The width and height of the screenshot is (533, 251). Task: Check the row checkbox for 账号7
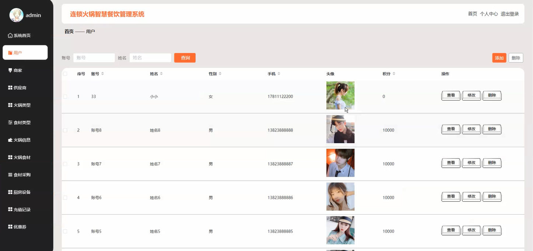coord(65,164)
